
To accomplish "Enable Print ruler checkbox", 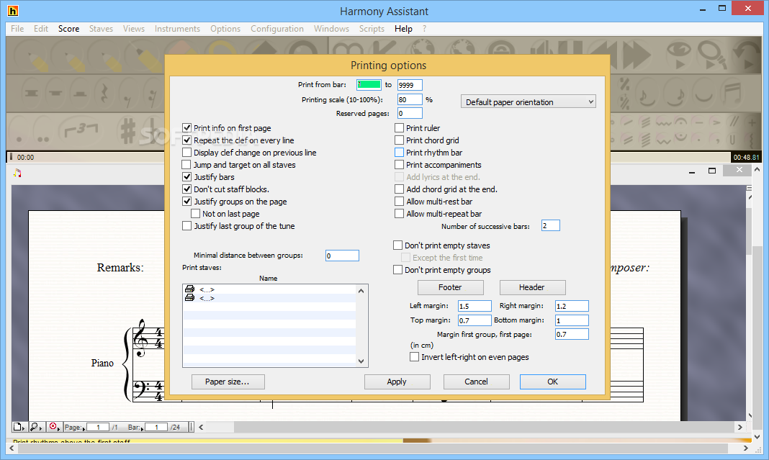I will coord(399,128).
